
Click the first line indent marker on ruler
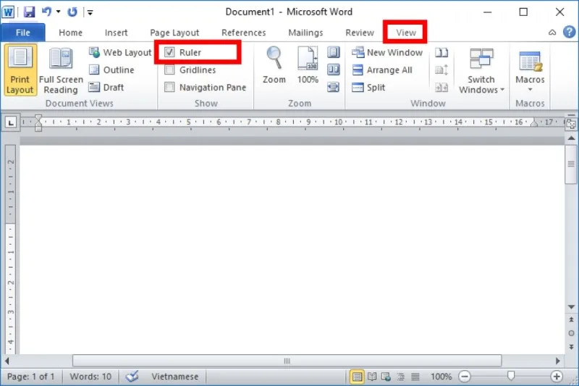pyautogui.click(x=38, y=118)
